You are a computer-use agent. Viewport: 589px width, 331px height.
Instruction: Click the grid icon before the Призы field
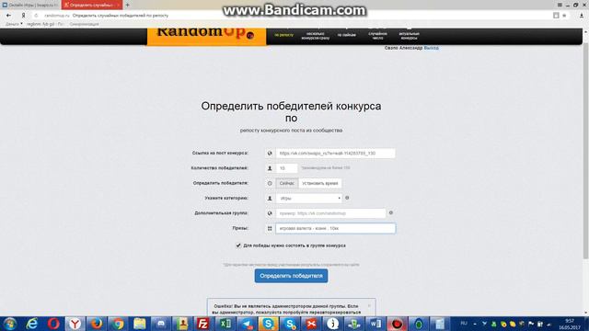270,228
